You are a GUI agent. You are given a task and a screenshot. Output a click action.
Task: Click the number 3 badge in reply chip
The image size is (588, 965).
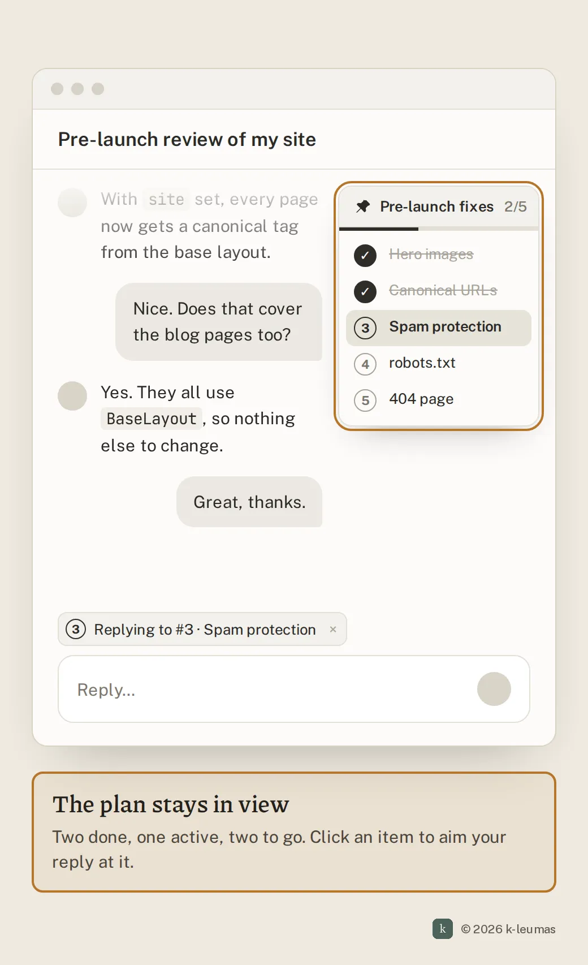click(76, 629)
